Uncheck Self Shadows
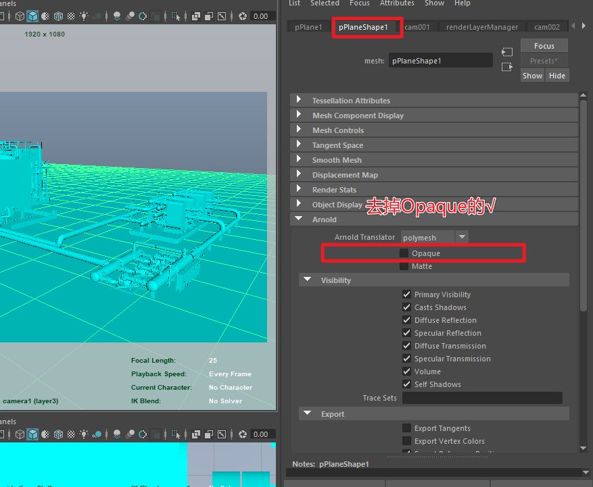Image resolution: width=593 pixels, height=487 pixels. [x=406, y=384]
